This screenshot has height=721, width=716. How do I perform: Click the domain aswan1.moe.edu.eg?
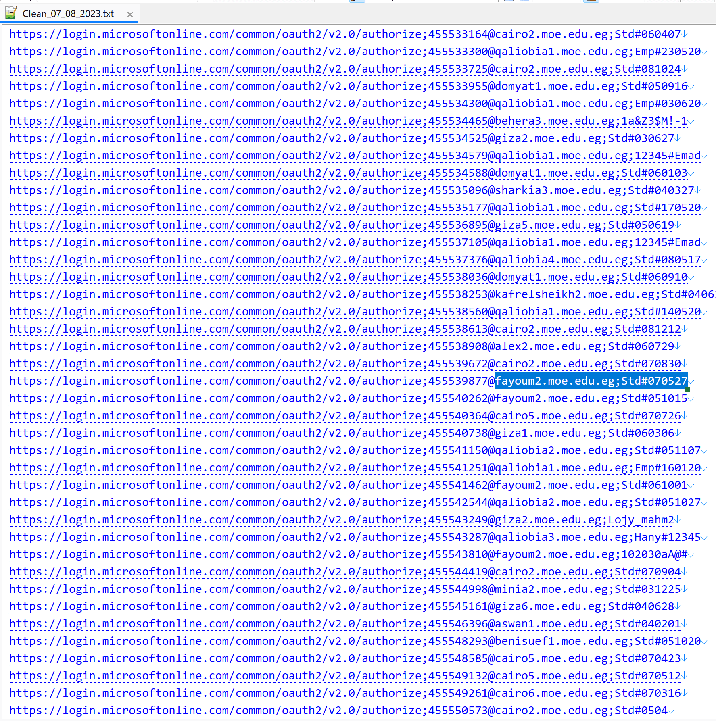(551, 624)
